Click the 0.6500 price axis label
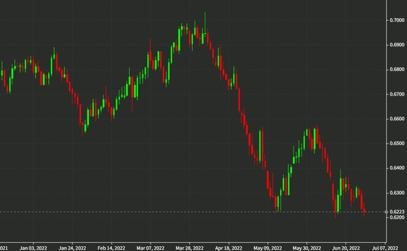The image size is (407, 251). pyautogui.click(x=397, y=144)
